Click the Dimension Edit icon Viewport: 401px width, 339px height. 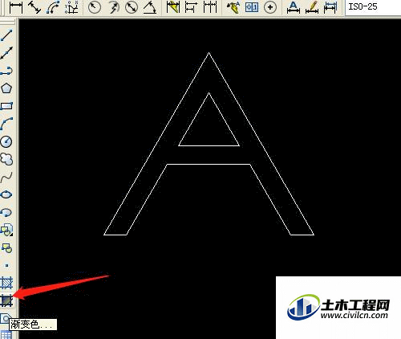coord(294,7)
